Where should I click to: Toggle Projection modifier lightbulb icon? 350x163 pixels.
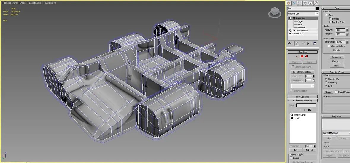point(290,18)
